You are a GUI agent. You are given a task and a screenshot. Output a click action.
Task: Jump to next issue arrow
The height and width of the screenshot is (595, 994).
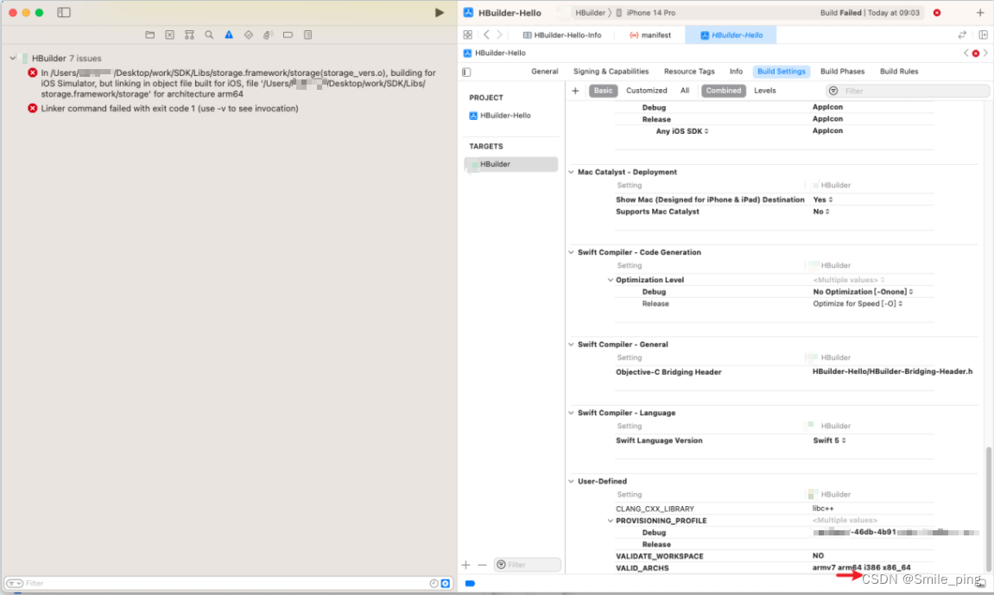(985, 54)
